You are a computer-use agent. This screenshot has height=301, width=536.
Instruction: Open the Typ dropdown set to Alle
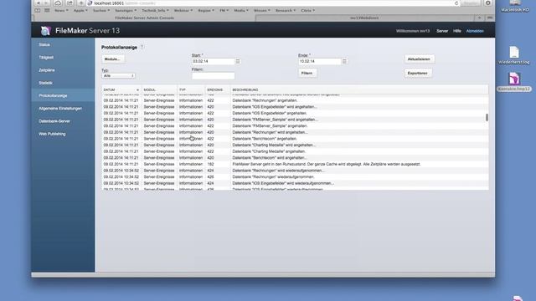[118, 76]
